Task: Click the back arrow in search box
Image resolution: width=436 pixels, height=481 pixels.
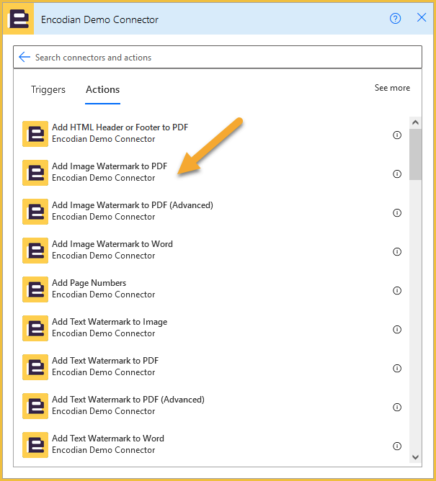Action: (25, 57)
